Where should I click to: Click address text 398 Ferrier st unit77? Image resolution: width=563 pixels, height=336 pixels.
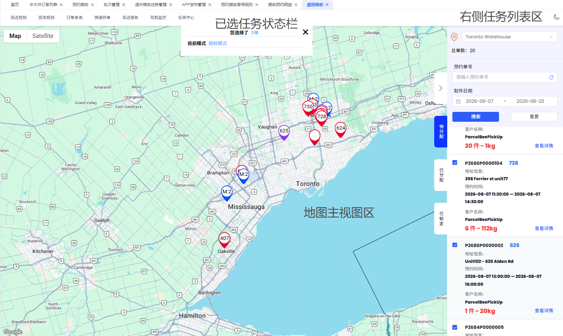coord(486,179)
